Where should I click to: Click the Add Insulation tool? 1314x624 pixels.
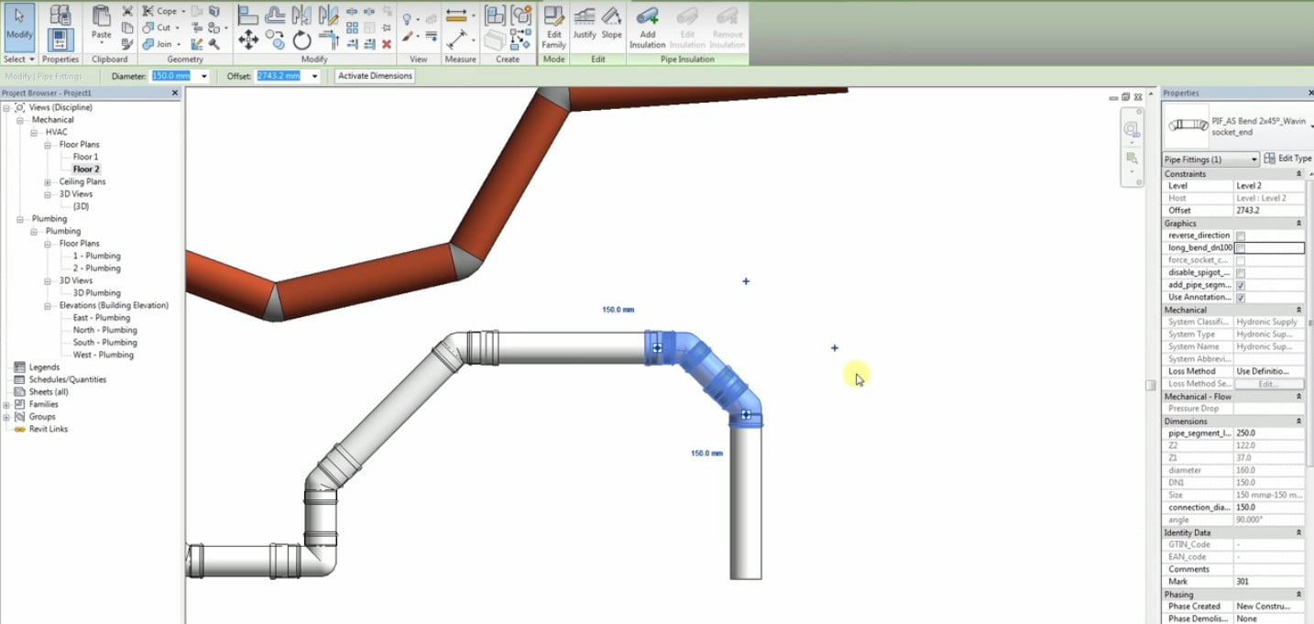click(x=648, y=27)
